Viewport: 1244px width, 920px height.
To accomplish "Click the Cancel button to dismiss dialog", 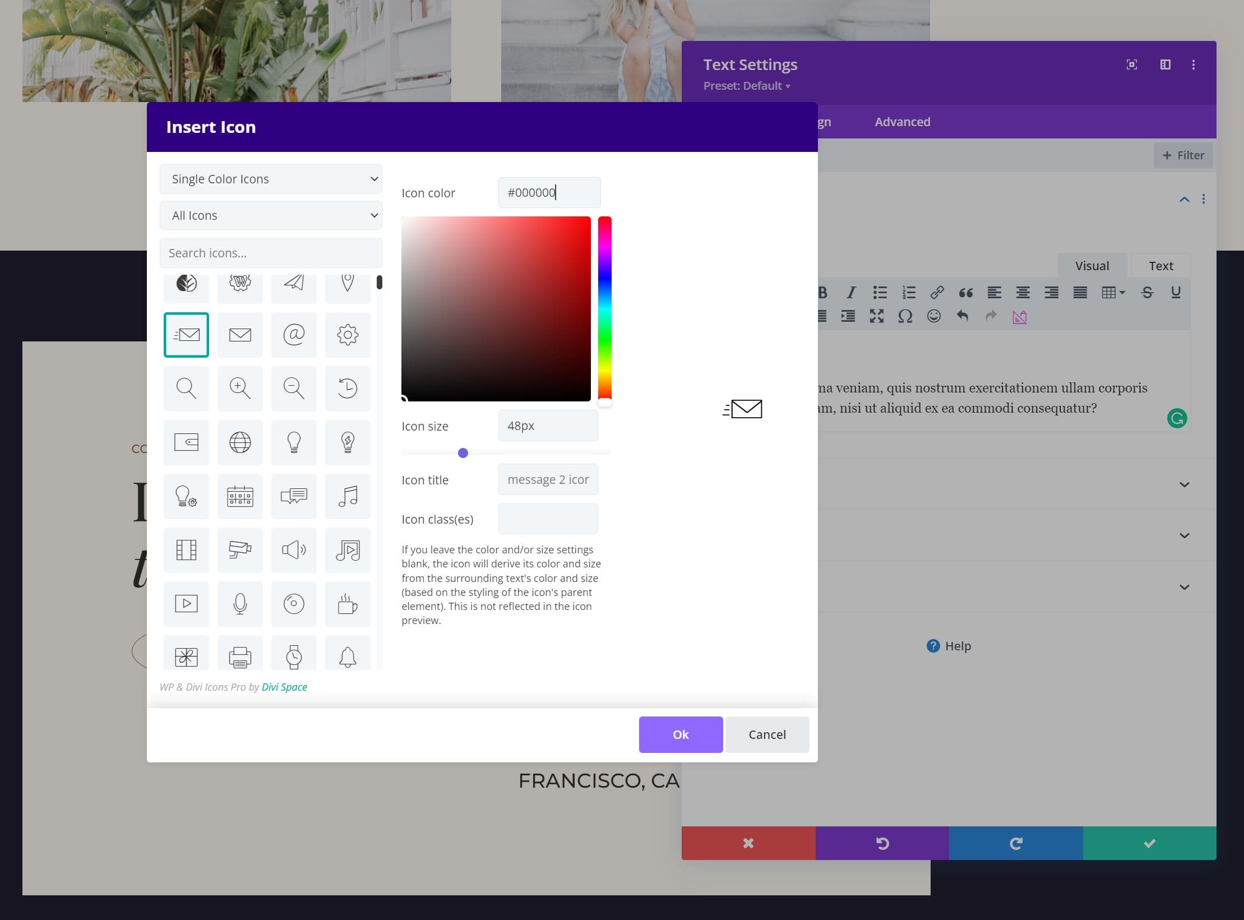I will pyautogui.click(x=766, y=733).
